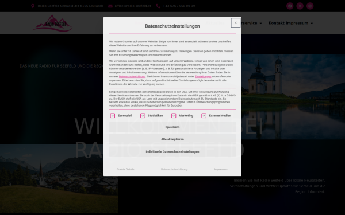This screenshot has height=215, width=345.
Task: Click the Speichern button
Action: [172, 127]
